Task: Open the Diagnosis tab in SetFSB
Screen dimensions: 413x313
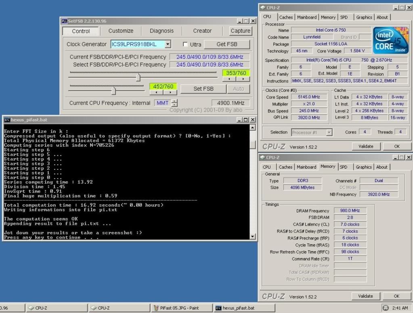Action: click(x=161, y=31)
